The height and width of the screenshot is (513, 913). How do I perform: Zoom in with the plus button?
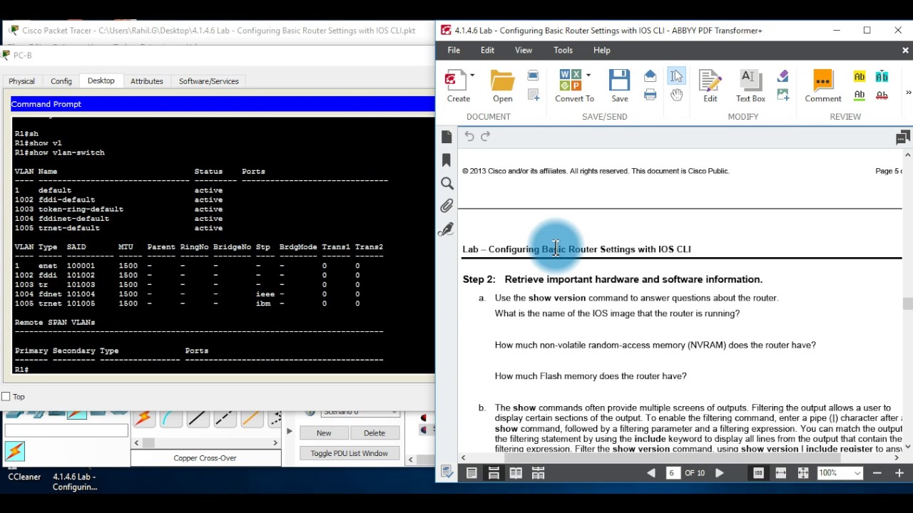tap(899, 472)
